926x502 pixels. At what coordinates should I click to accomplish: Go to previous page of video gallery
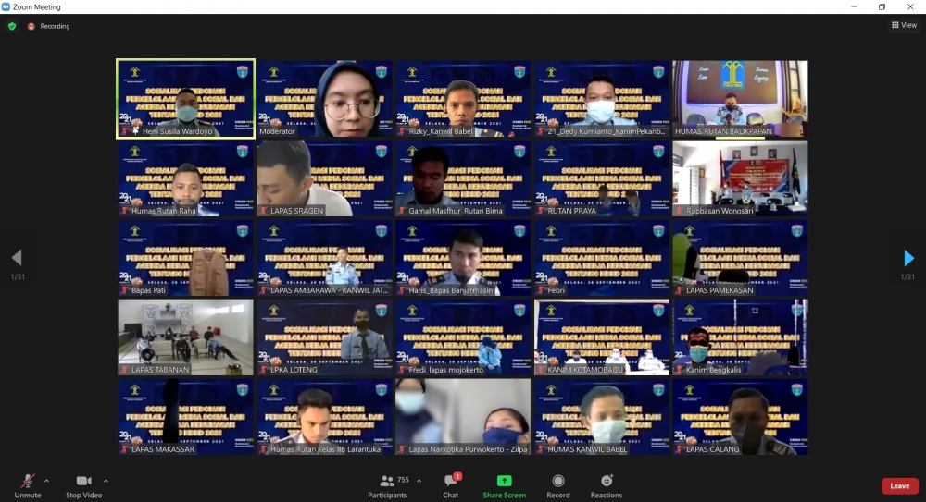(x=16, y=258)
